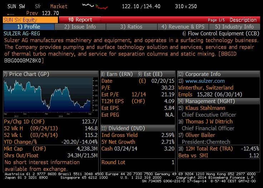Click the Ind Gross Yield 2.59% value
This screenshot has width=263, height=188.
pyautogui.click(x=168, y=135)
